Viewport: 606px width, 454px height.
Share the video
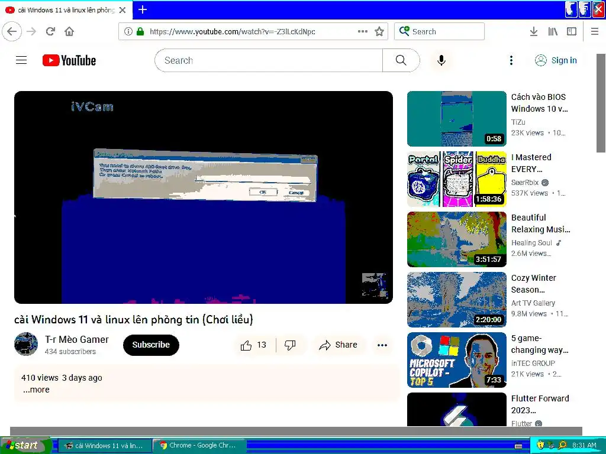pos(338,345)
